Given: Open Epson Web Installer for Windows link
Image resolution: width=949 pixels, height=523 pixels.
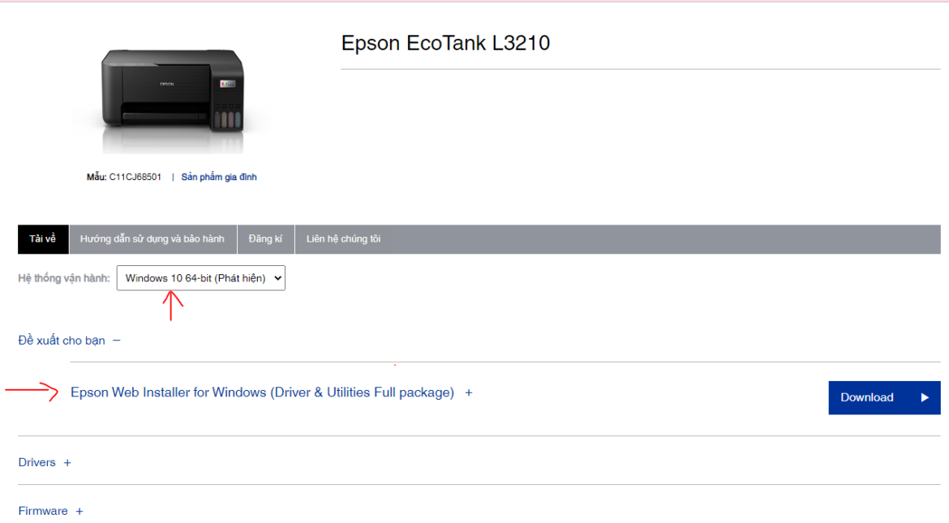Looking at the screenshot, I should (262, 392).
